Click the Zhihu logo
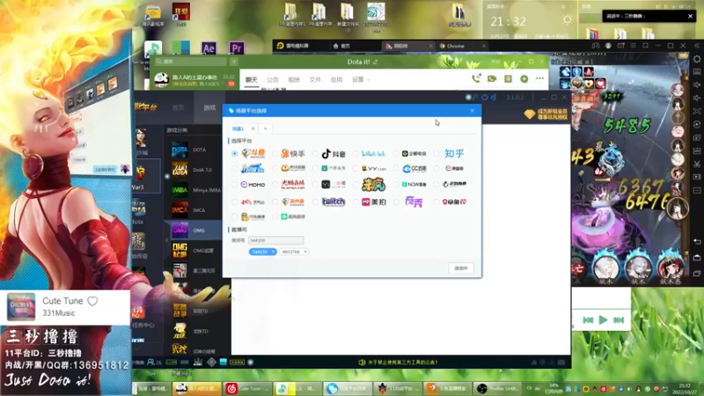 click(x=454, y=153)
